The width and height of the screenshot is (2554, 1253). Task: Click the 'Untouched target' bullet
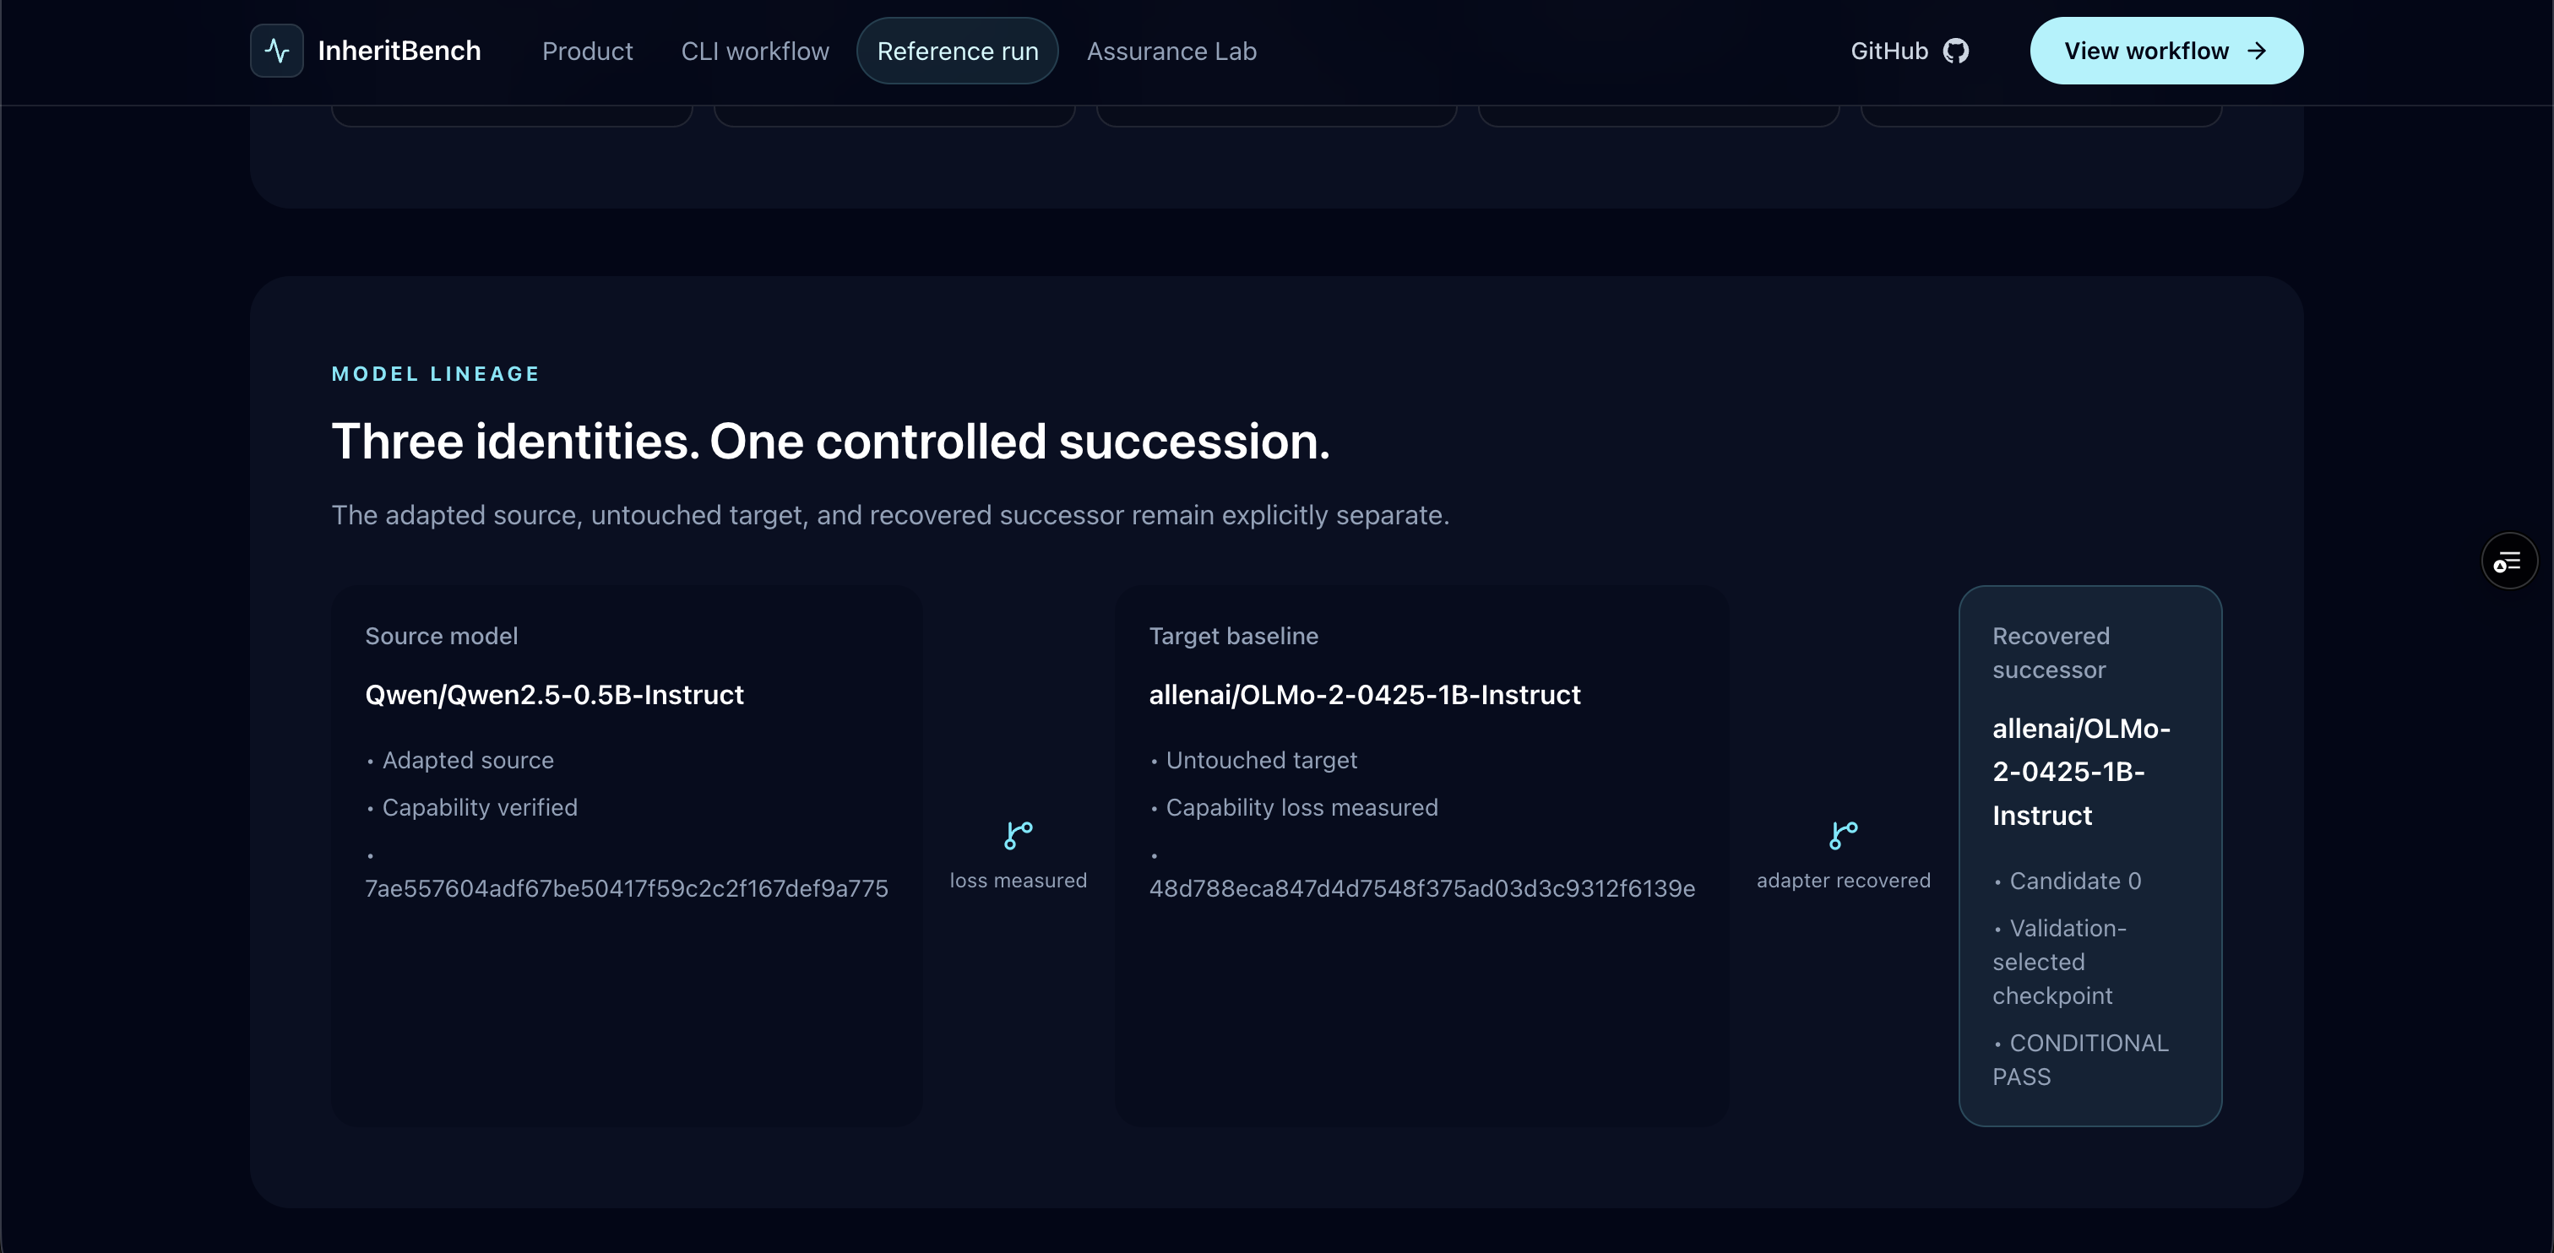[1253, 760]
